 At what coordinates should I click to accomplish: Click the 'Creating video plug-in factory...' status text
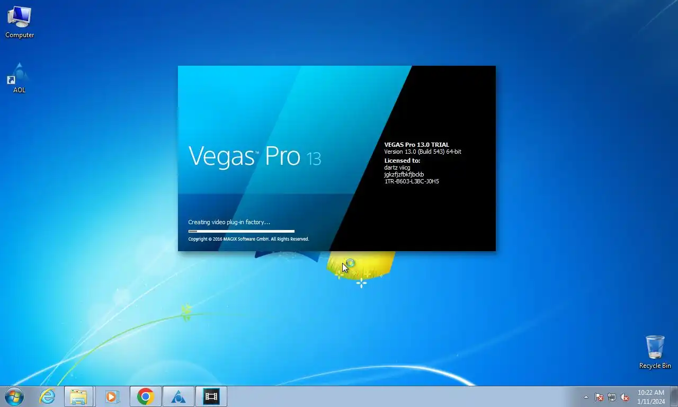229,222
